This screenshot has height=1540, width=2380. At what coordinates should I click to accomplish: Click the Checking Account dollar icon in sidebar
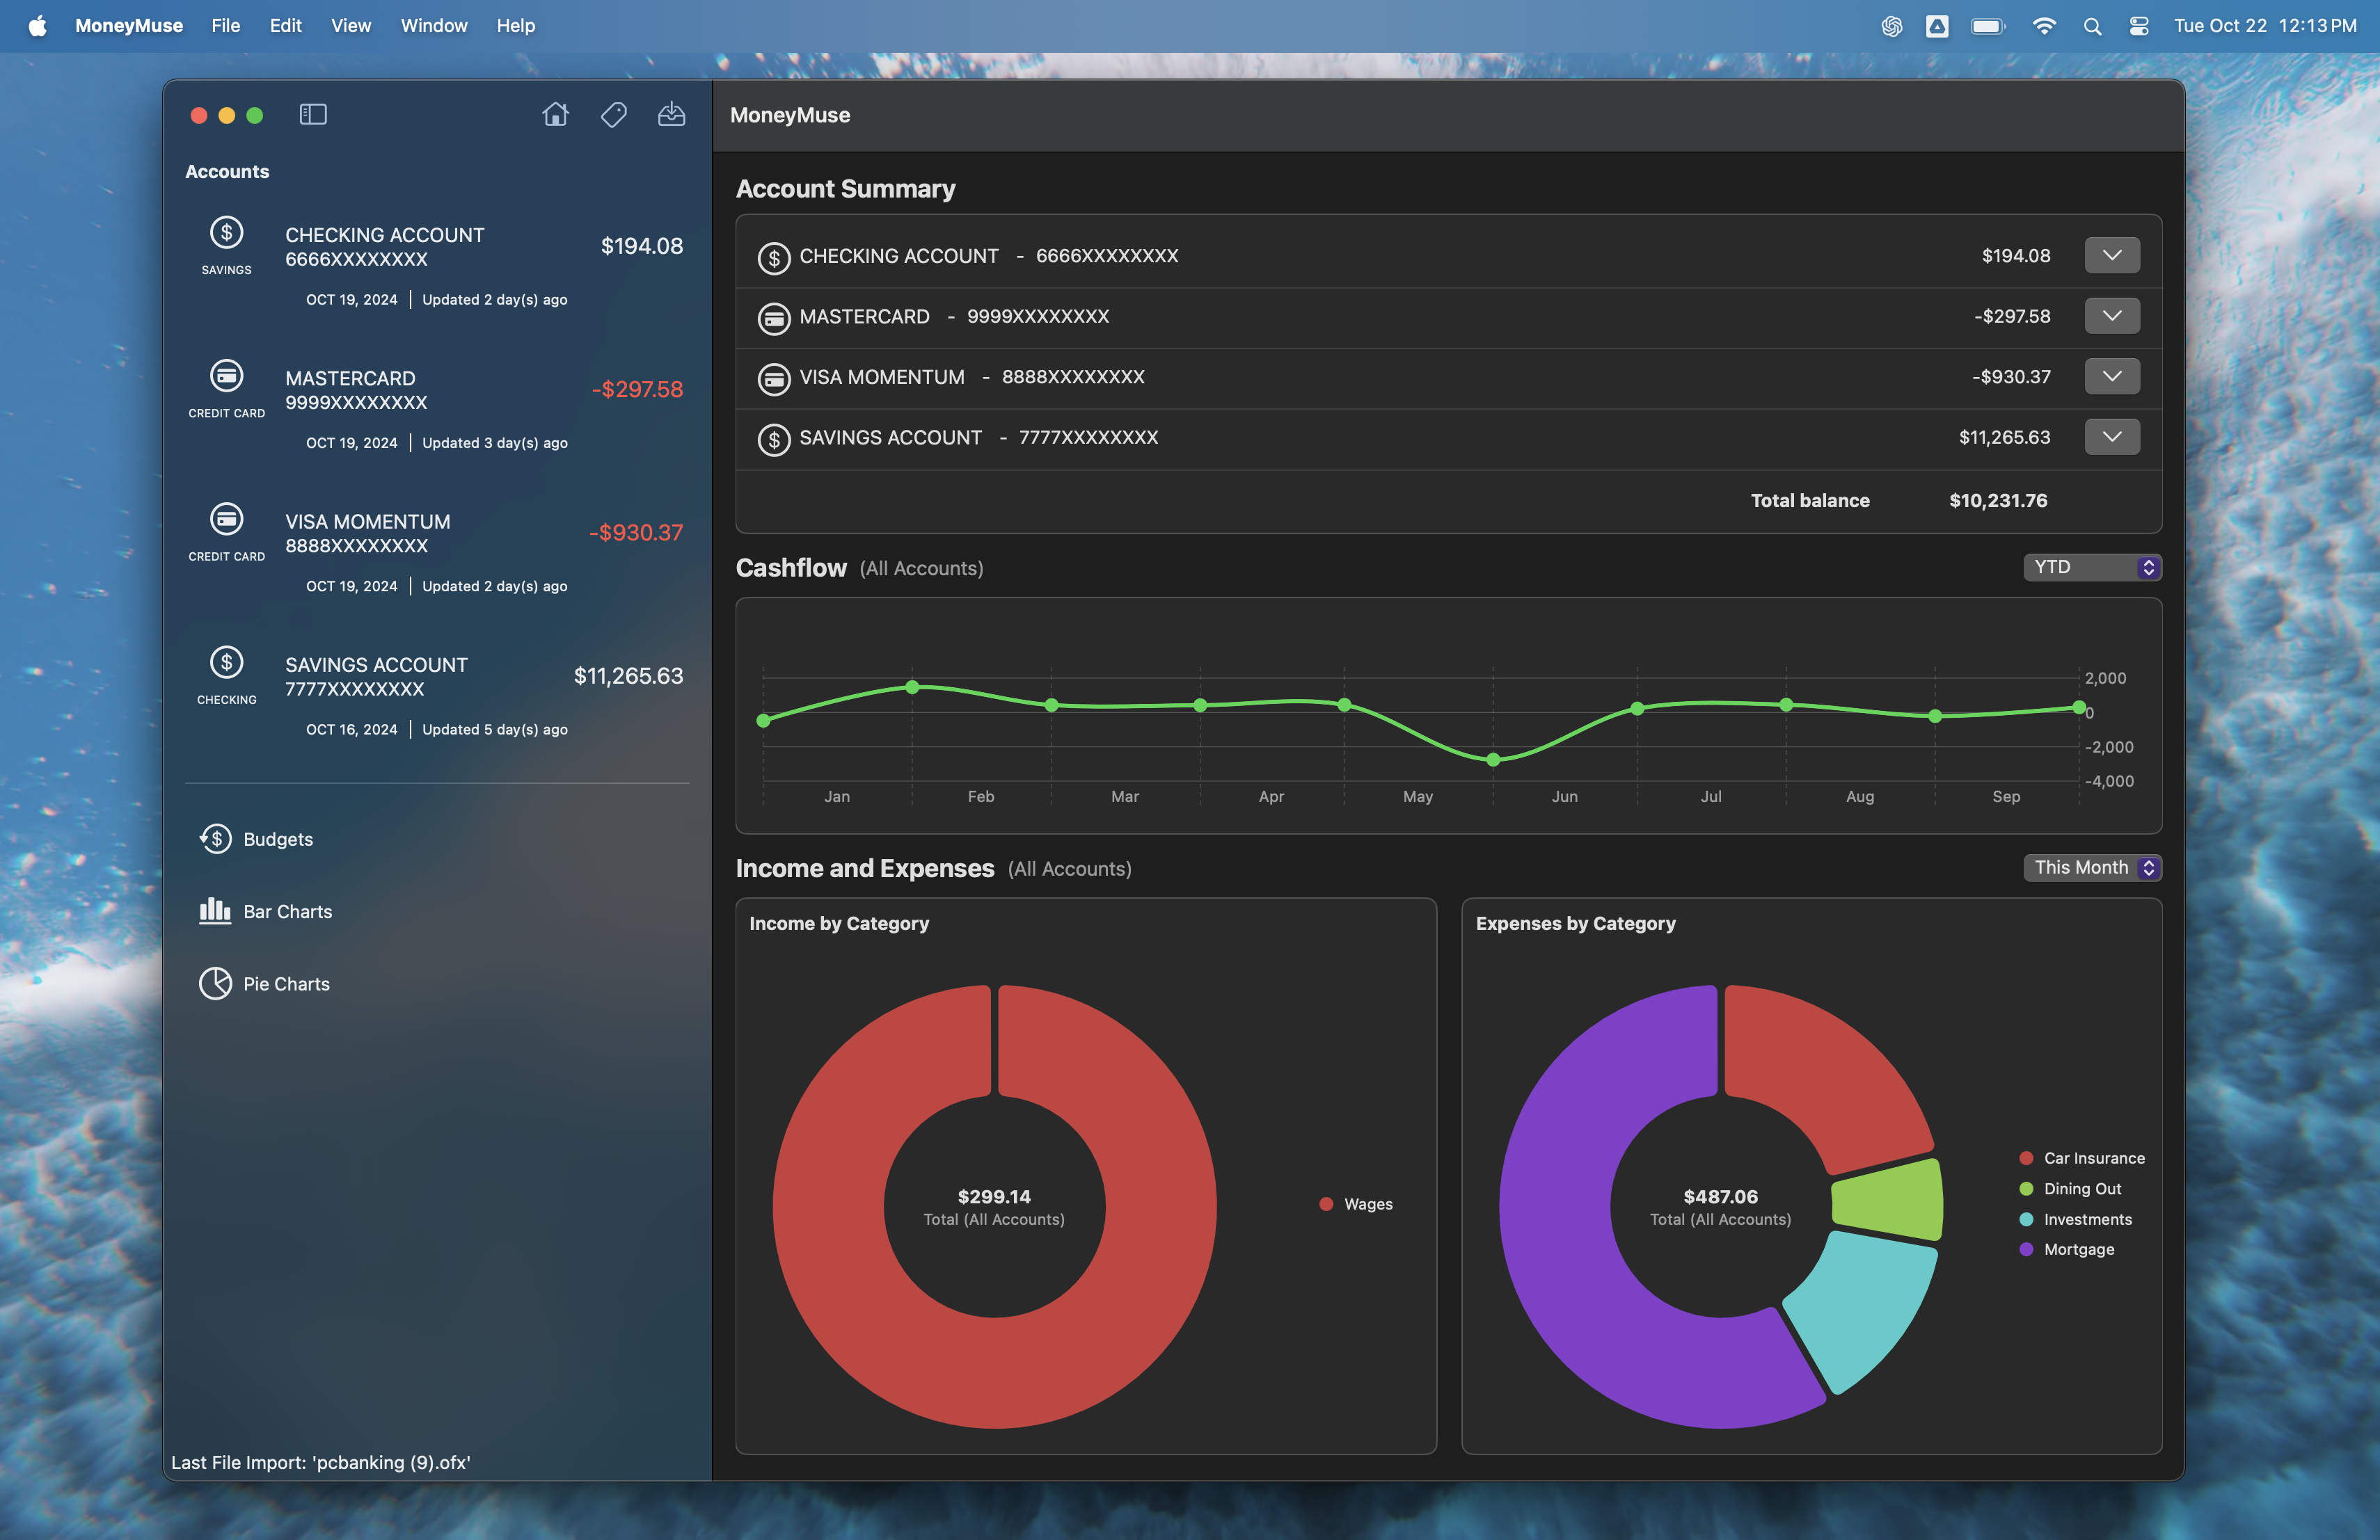tap(226, 233)
